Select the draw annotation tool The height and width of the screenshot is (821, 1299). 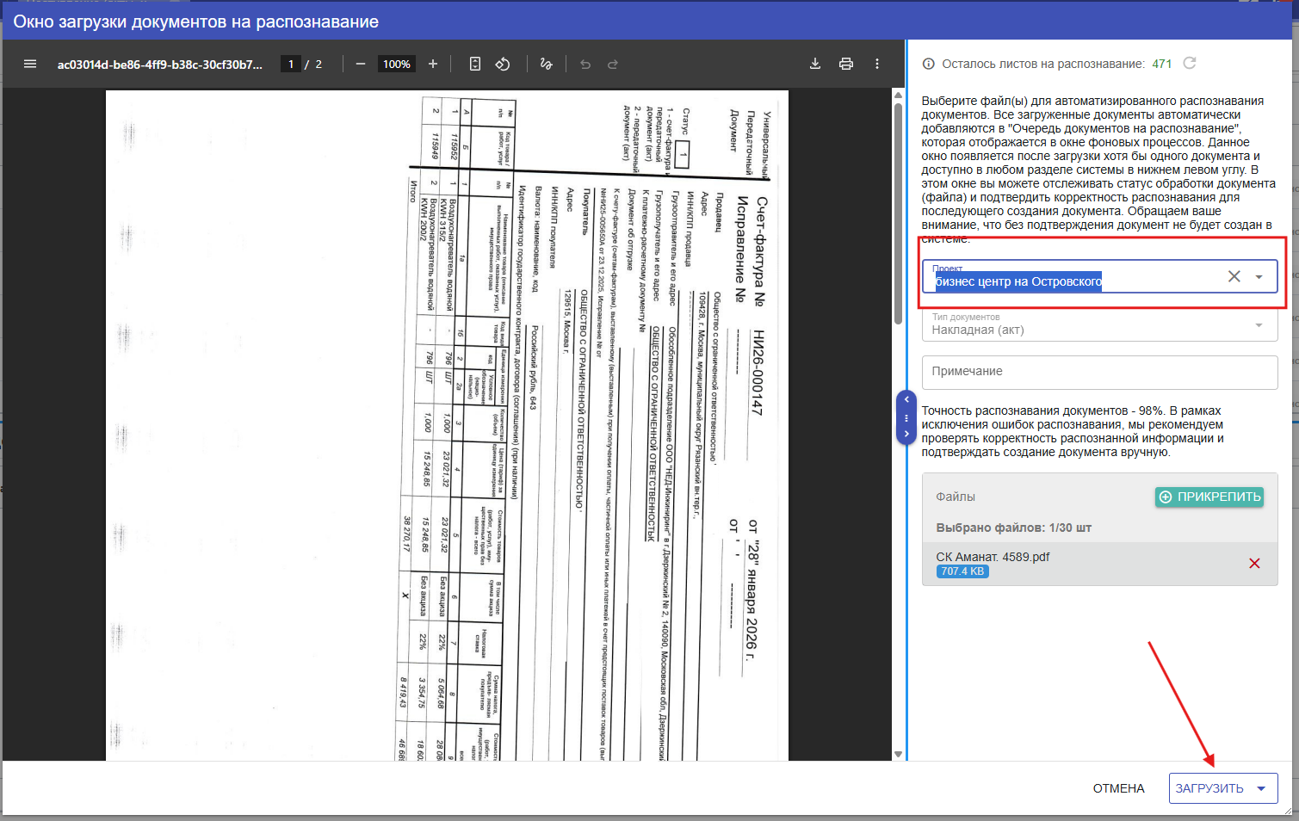[x=546, y=65]
